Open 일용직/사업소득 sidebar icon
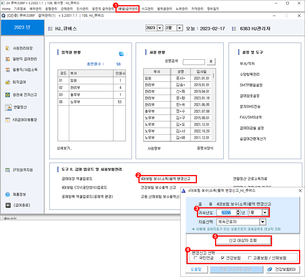The width and height of the screenshot is (305, 277). click(x=7, y=70)
